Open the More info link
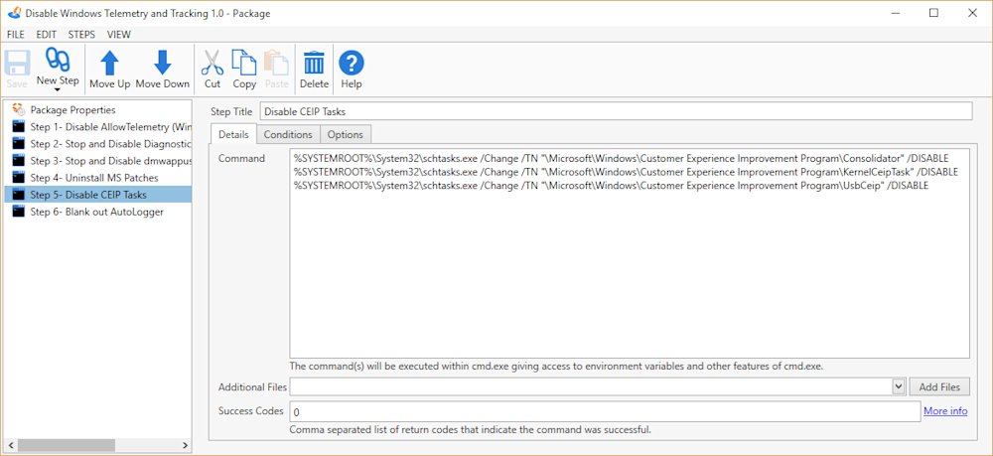Screen dimensions: 993x456 pos(945,411)
